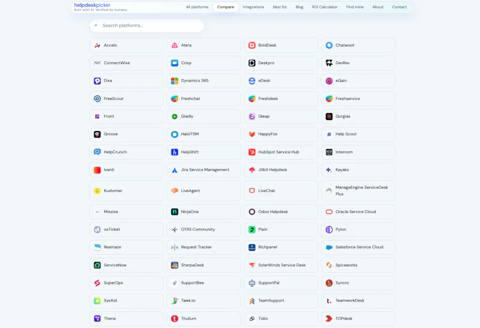The height and width of the screenshot is (328, 480).
Task: Select the Tawk.to platform card
Action: 203,300
